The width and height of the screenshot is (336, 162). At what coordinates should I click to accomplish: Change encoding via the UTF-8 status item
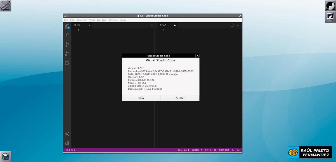point(208,150)
